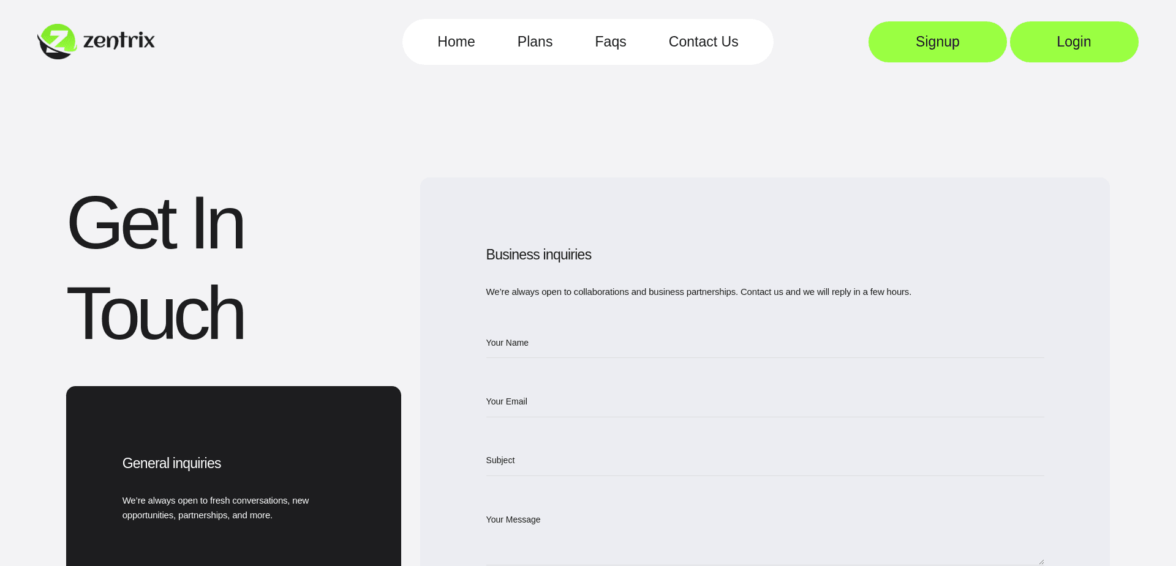Click the navigation bar pill container

588,42
